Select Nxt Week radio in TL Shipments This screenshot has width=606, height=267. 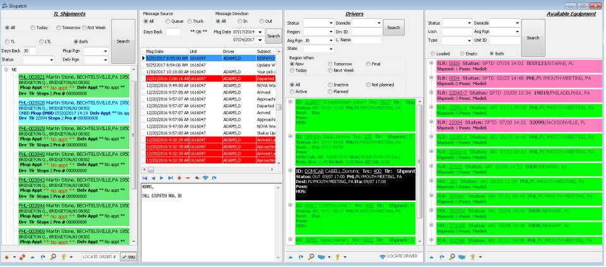(83, 28)
